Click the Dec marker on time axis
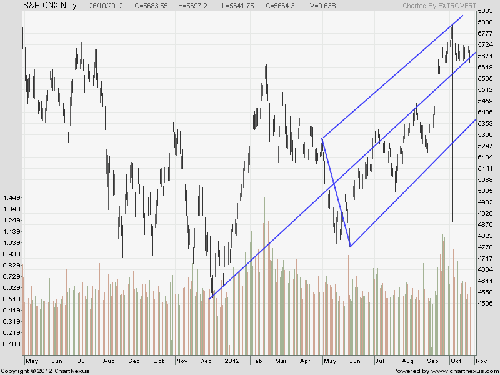Viewport: 500px width, 375px height. point(204,361)
